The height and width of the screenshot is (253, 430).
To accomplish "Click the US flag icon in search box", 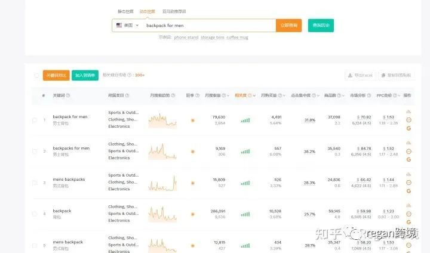I will click(119, 25).
